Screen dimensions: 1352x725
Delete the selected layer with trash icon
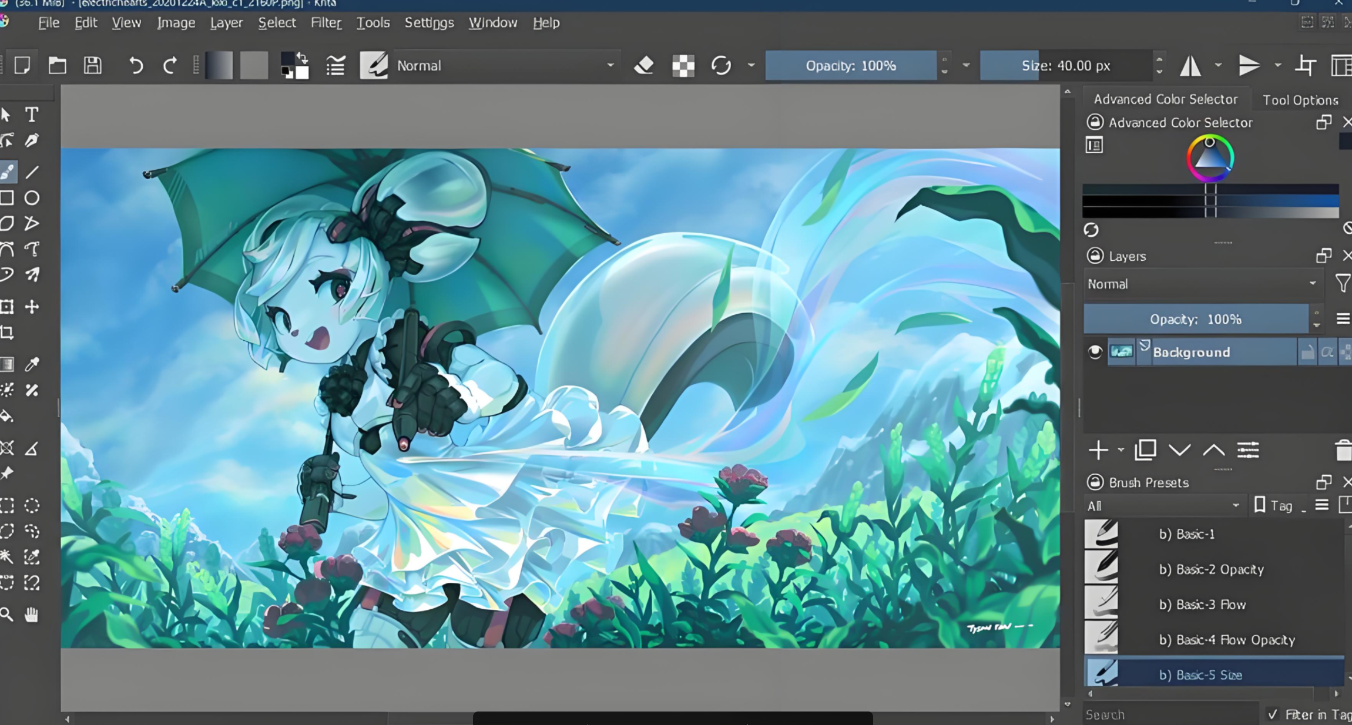pos(1344,451)
